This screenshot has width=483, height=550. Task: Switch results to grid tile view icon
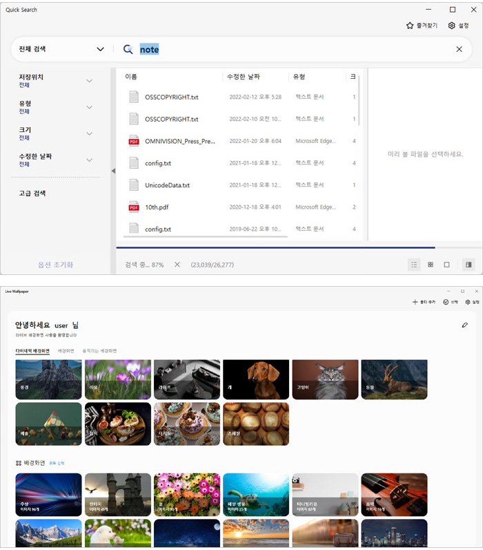click(431, 265)
